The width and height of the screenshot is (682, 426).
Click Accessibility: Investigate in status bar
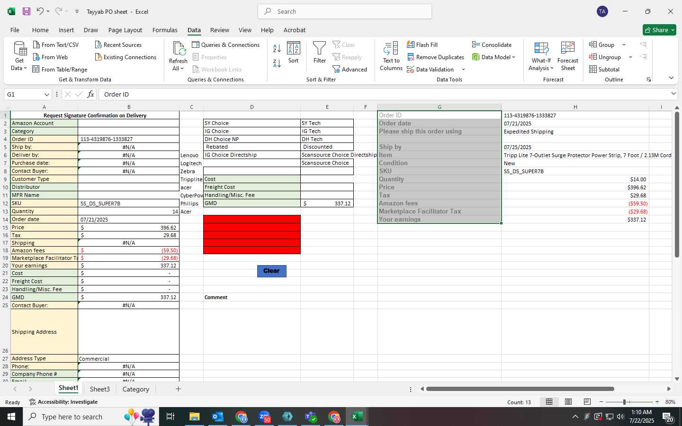coord(63,402)
